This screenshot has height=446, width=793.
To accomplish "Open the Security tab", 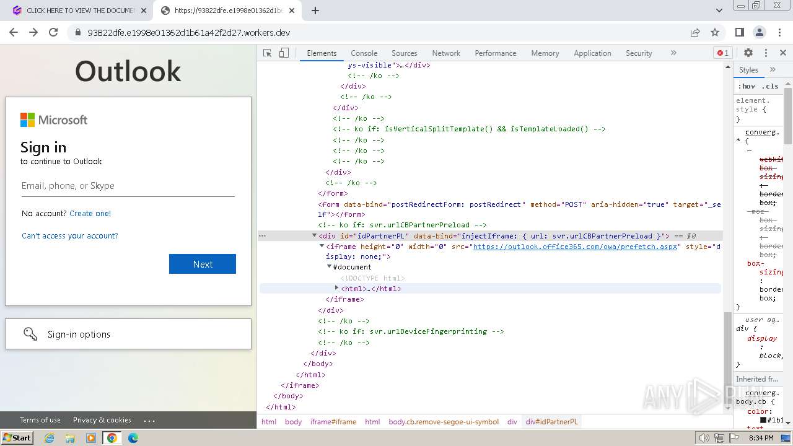I will pos(639,53).
